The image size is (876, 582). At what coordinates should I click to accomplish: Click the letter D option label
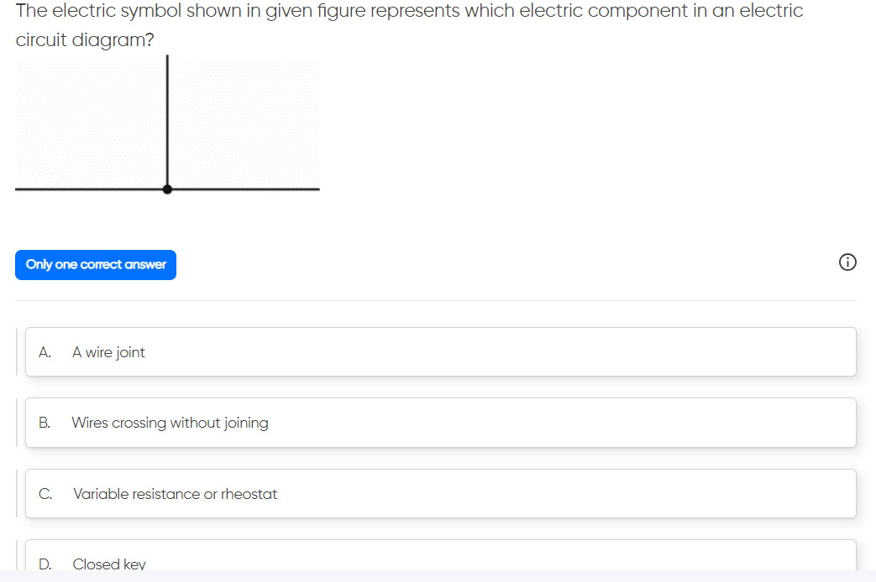45,564
